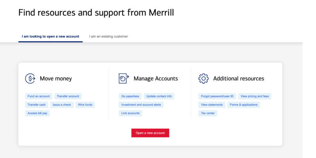Click the Move money dollar-arrow icon

[30, 78]
